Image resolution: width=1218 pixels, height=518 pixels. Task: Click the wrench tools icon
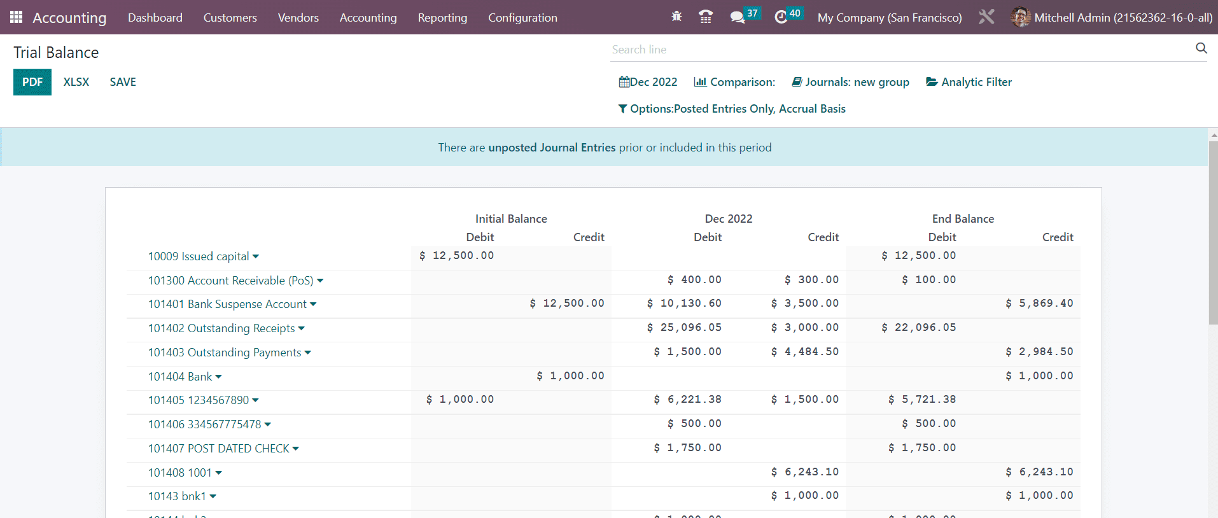pos(986,17)
